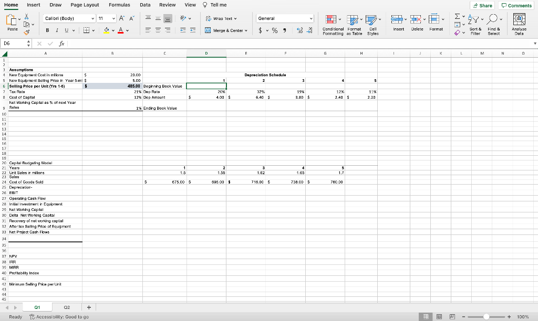Apply comma style format
538x321 pixels.
pos(284,30)
